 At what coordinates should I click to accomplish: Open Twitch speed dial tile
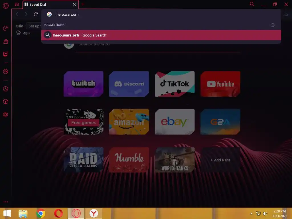coord(84,84)
